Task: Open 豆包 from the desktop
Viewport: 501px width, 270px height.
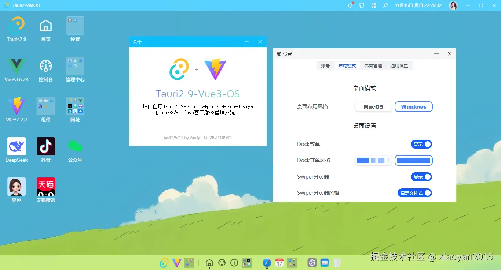Action: 16,186
